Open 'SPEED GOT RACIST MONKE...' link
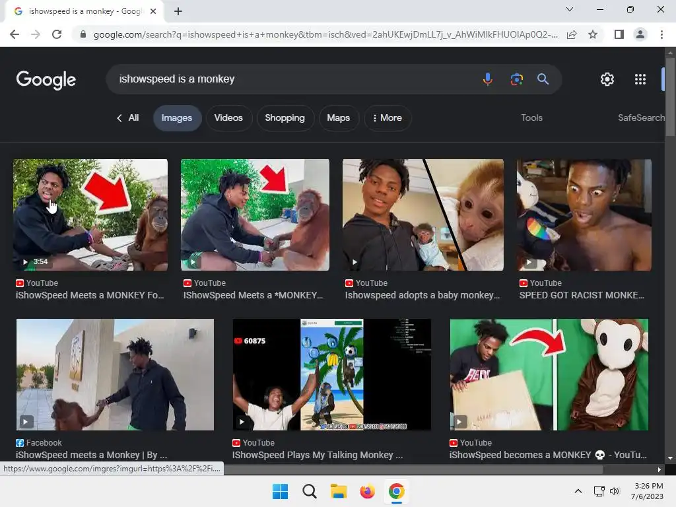This screenshot has height=507, width=676. (x=582, y=295)
